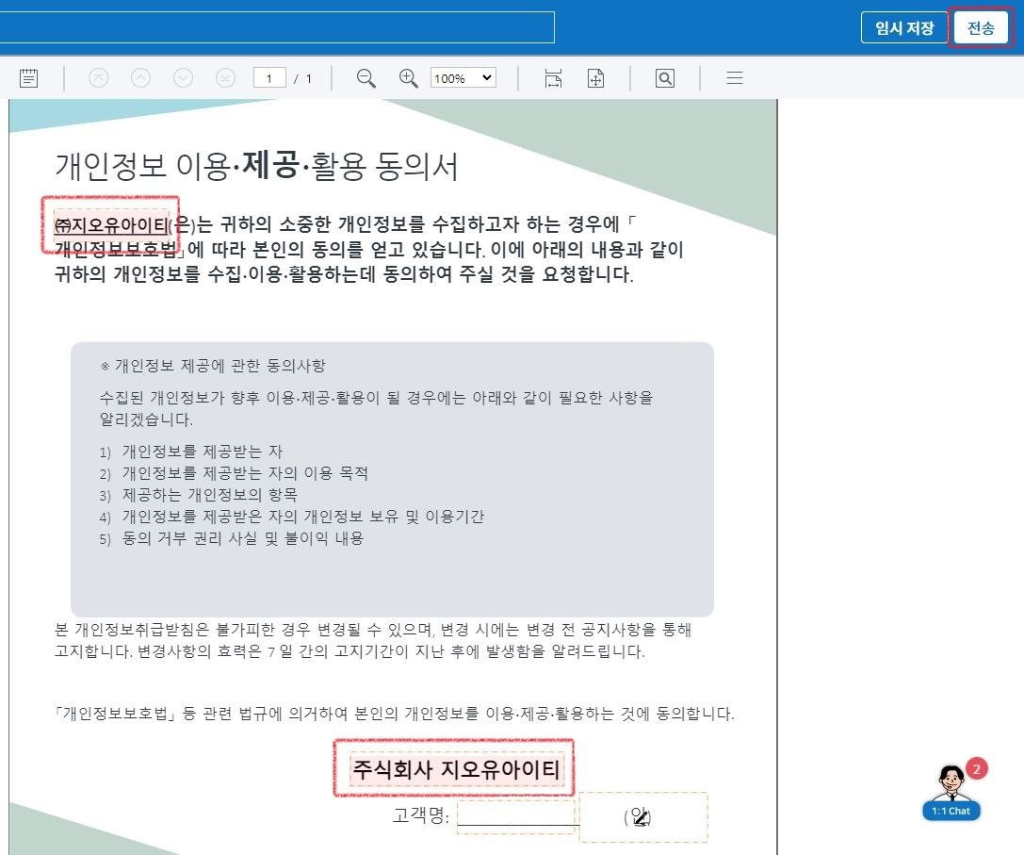Screen dimensions: 1024x855
Task: Go to first page icon
Action: click(x=99, y=78)
